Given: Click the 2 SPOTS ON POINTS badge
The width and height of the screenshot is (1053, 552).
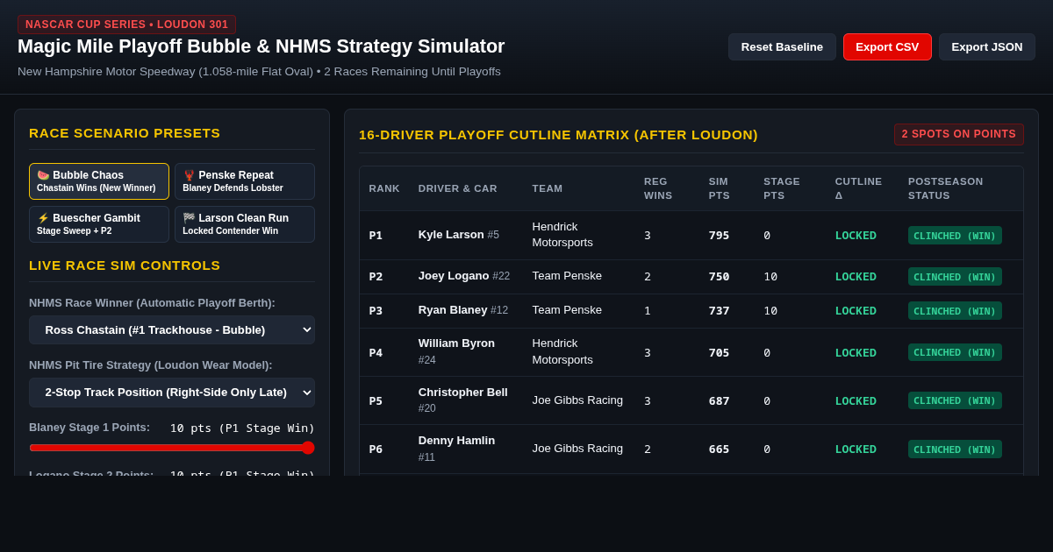Looking at the screenshot, I should coord(959,134).
